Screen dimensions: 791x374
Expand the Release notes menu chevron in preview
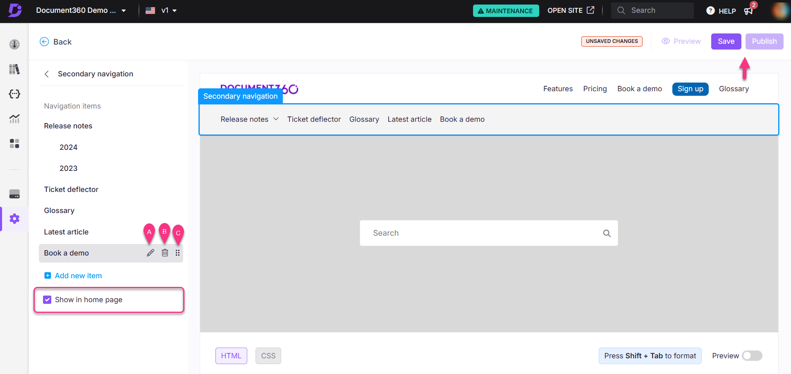(x=276, y=119)
